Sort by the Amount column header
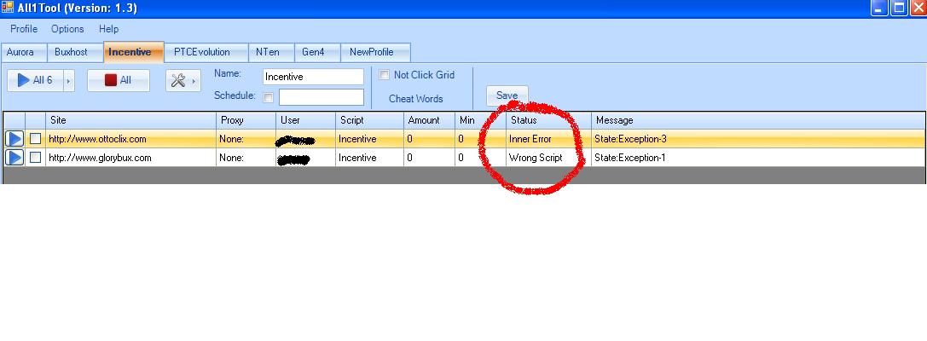Screen dimensions: 927x341 [x=429, y=120]
